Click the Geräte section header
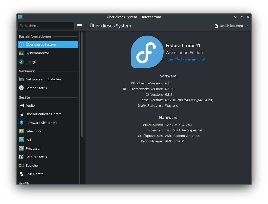268x204 pixels. (24, 97)
